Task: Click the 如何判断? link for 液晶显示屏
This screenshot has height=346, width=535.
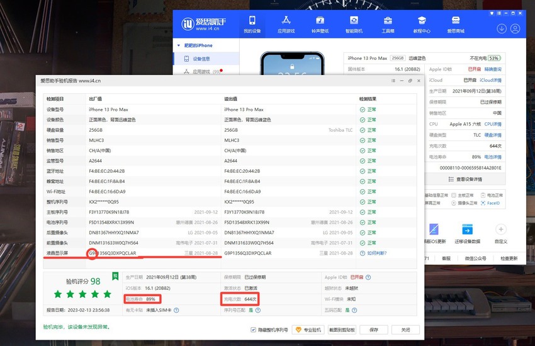Action: [376, 253]
